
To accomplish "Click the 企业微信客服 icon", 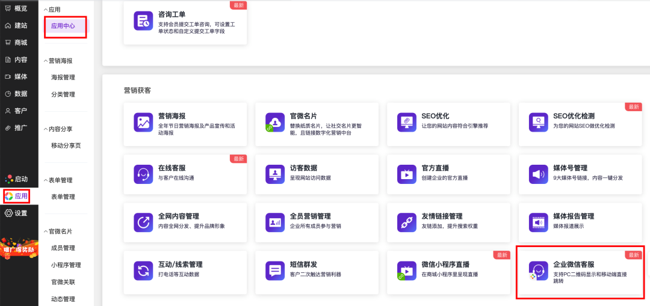I will coord(537,271).
